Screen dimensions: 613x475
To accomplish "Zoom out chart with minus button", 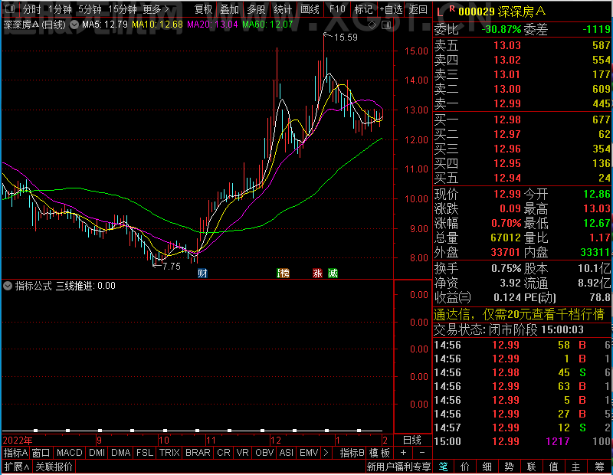I will pos(422,453).
